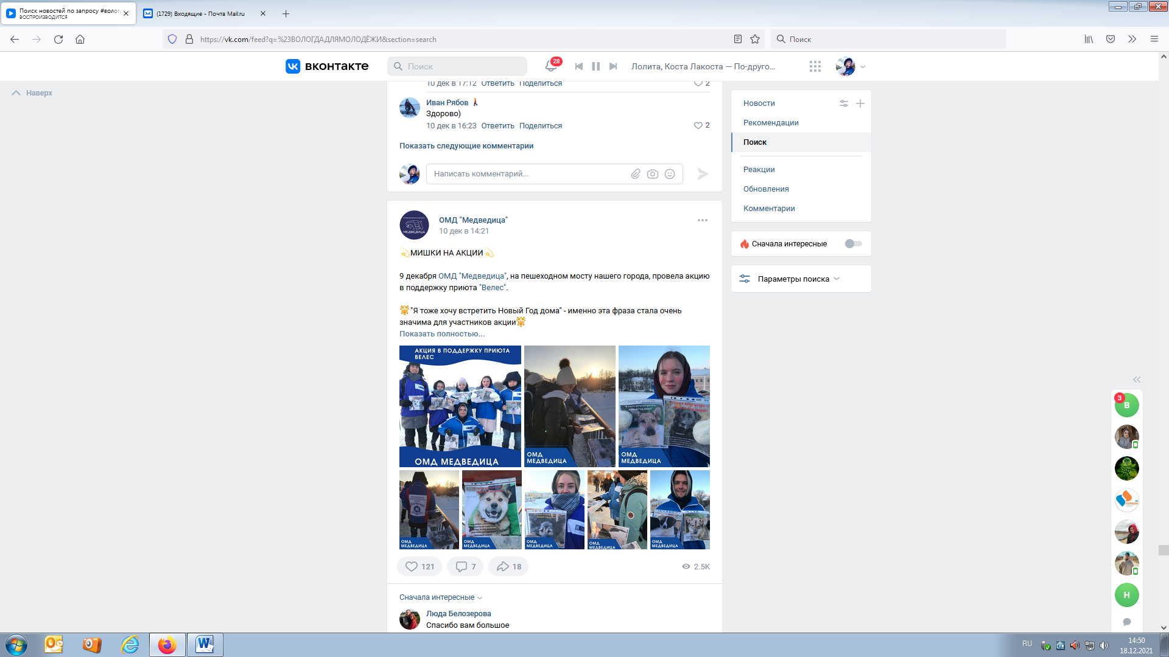Open Иван Рябов profile link
1169x657 pixels.
(447, 103)
